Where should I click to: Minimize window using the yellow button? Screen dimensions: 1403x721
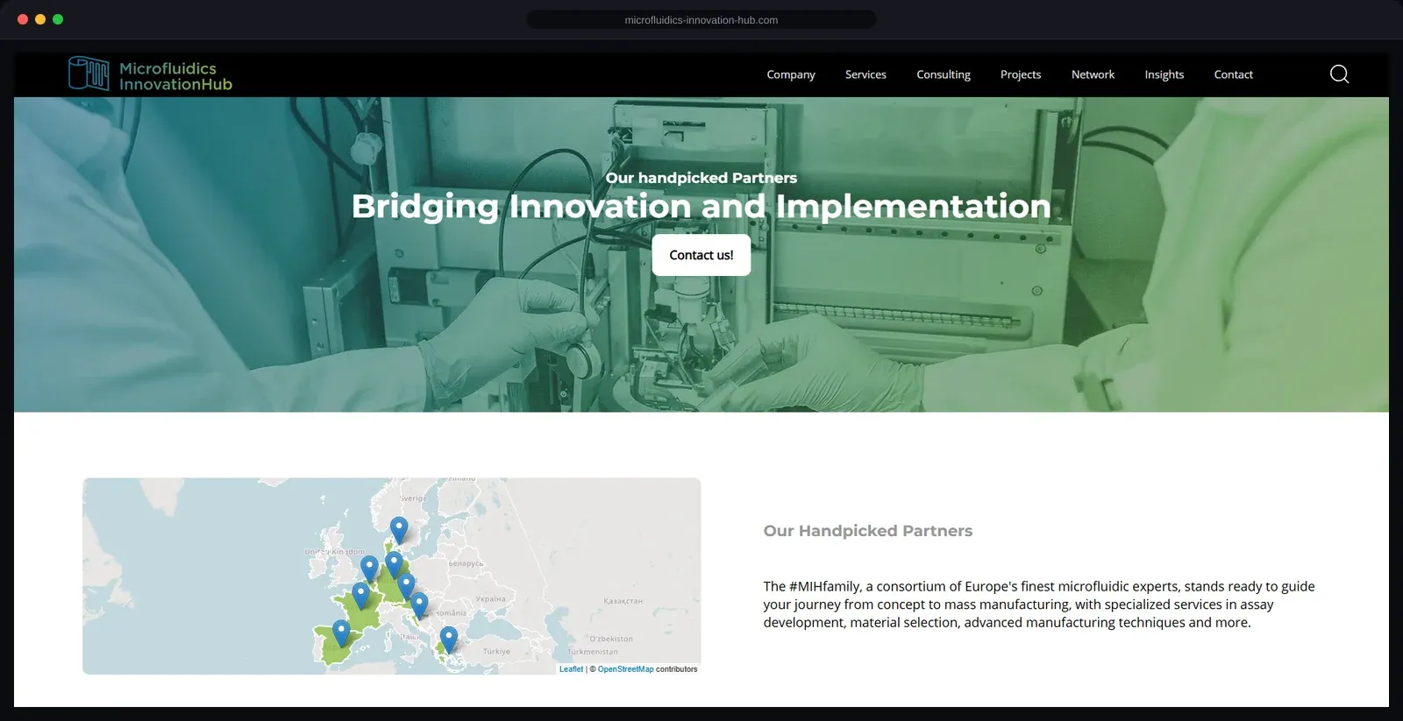click(40, 19)
